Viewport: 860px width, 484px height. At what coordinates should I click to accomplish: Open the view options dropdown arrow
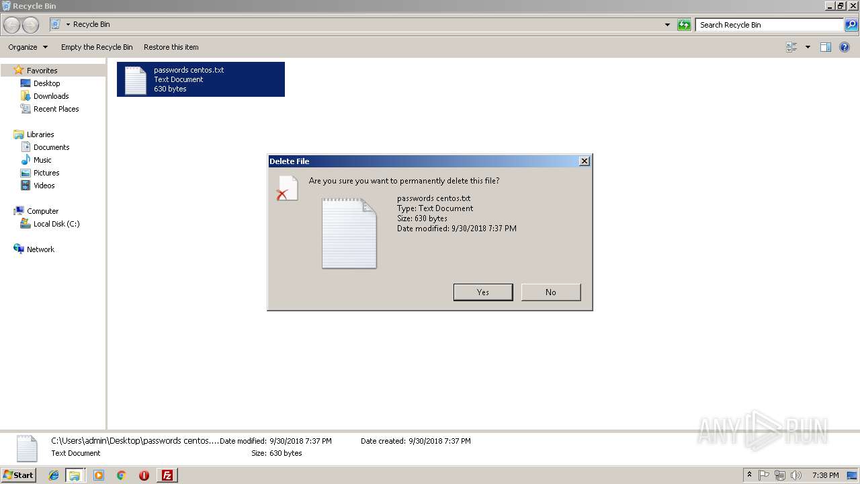click(x=808, y=47)
